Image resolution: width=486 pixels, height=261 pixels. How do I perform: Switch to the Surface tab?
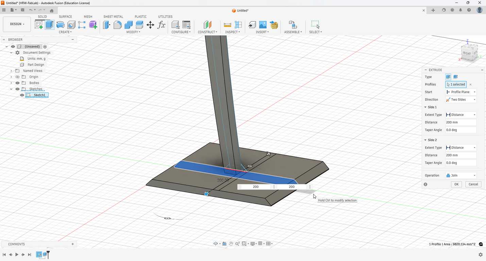(65, 17)
